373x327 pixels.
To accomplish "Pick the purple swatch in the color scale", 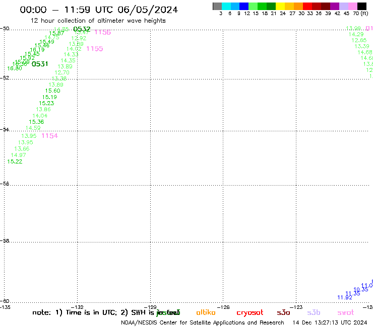I will click(335, 6).
